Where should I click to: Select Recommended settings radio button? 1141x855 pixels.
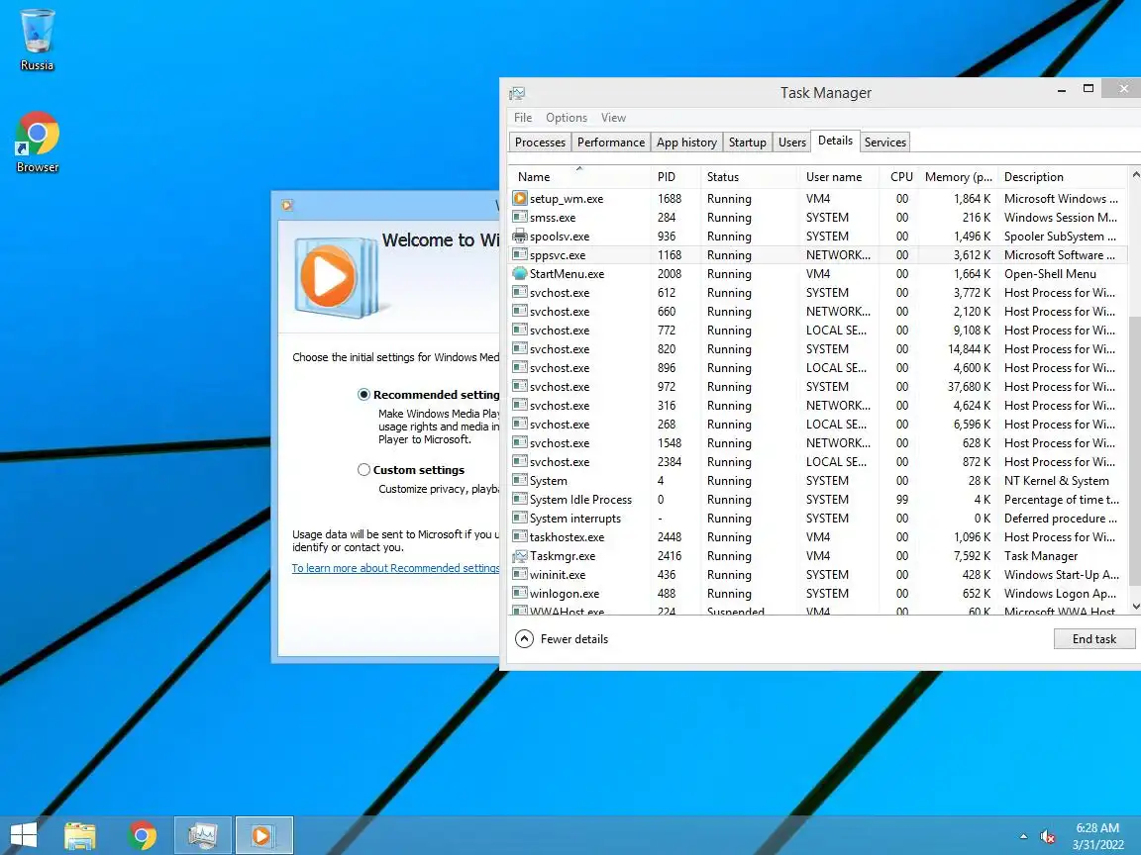(363, 394)
